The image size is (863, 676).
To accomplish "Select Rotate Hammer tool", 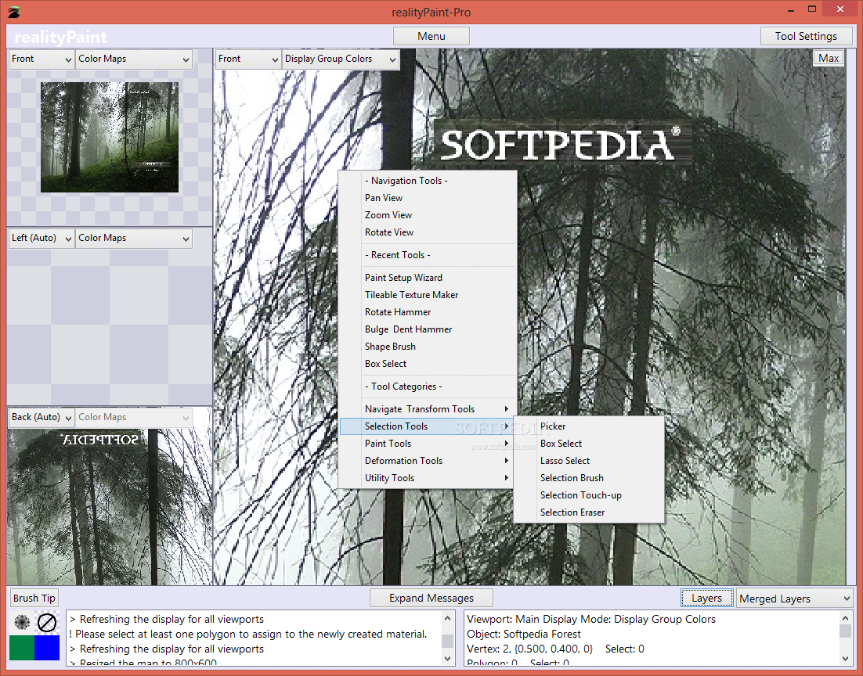I will click(x=427, y=312).
